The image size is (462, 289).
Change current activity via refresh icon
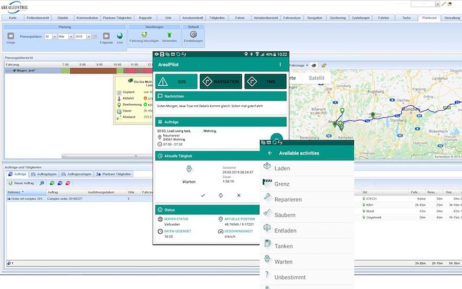(221, 195)
